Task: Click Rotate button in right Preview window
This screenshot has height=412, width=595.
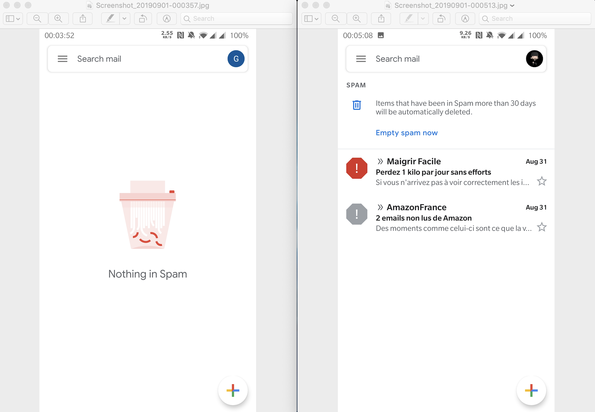Action: [441, 19]
